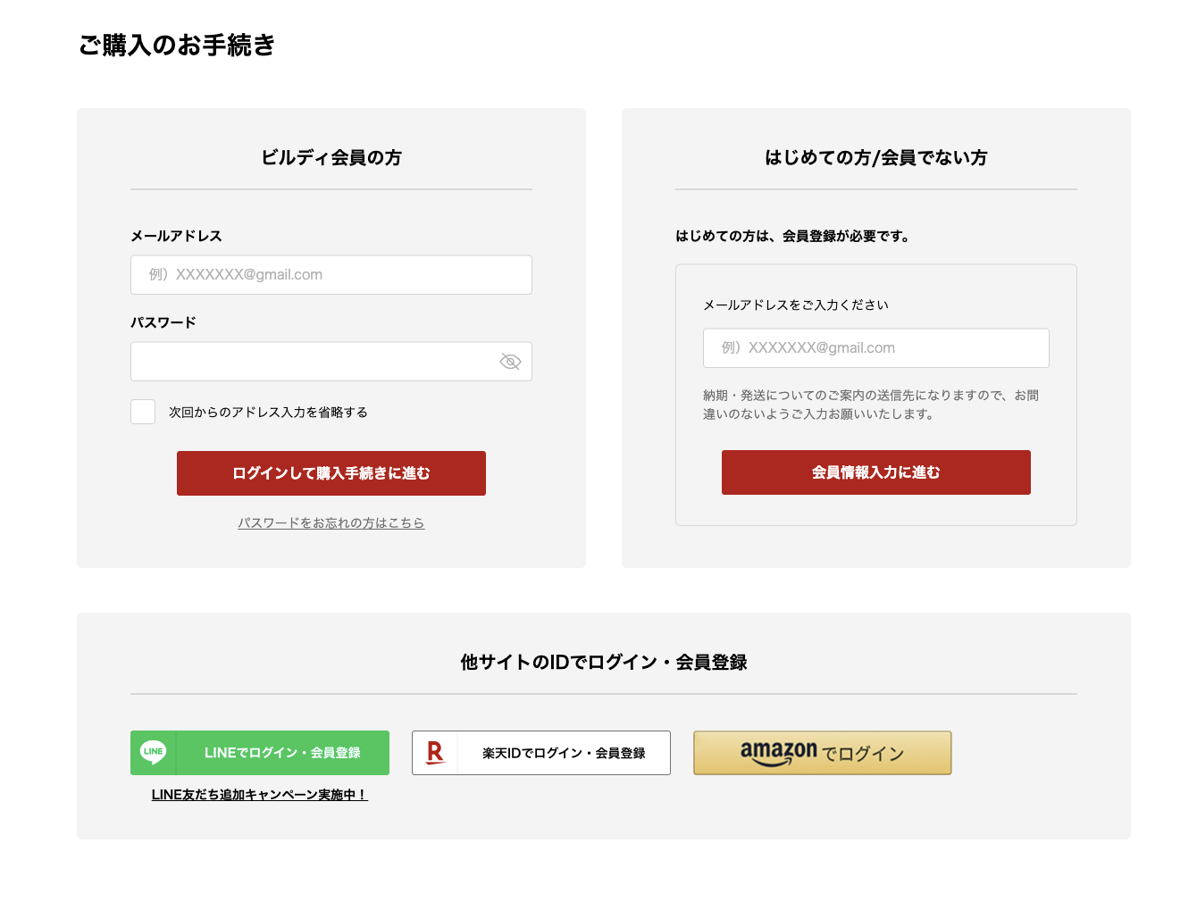This screenshot has height=902, width=1197.
Task: Select LINEでログイン・会員登録 button text
Action: [x=282, y=753]
